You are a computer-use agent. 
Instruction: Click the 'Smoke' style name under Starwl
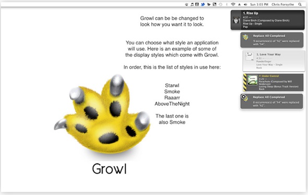click(172, 92)
